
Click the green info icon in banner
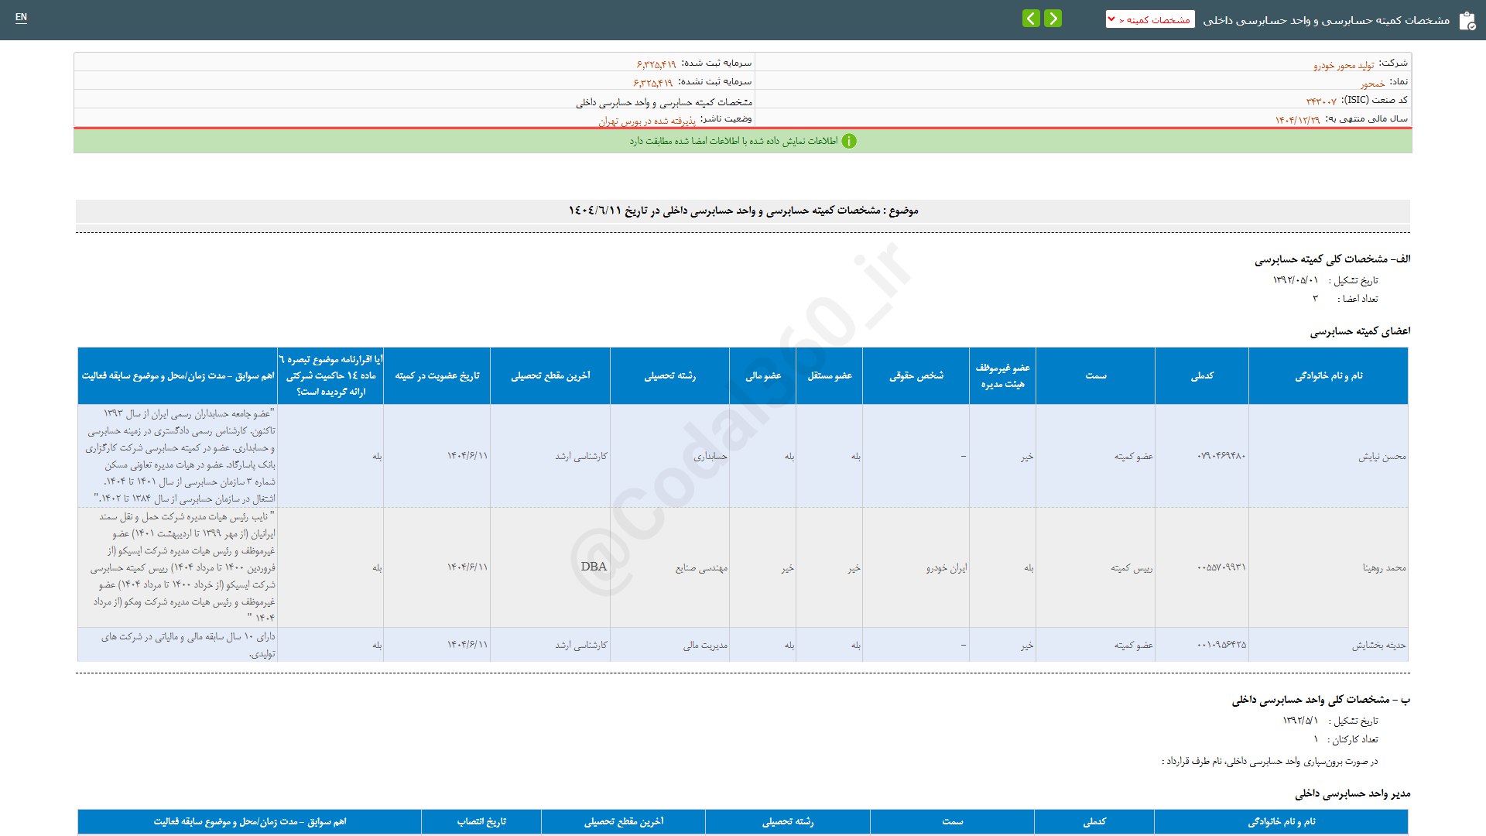[849, 141]
